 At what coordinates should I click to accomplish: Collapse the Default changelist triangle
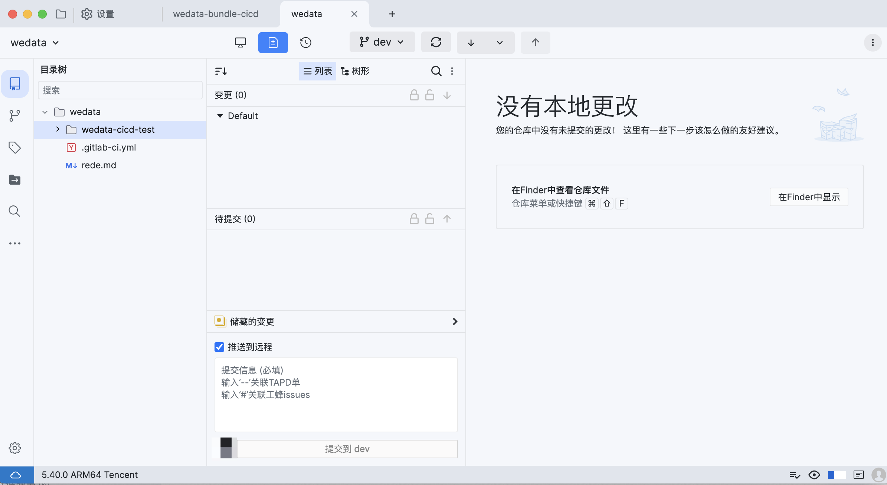[x=220, y=116]
